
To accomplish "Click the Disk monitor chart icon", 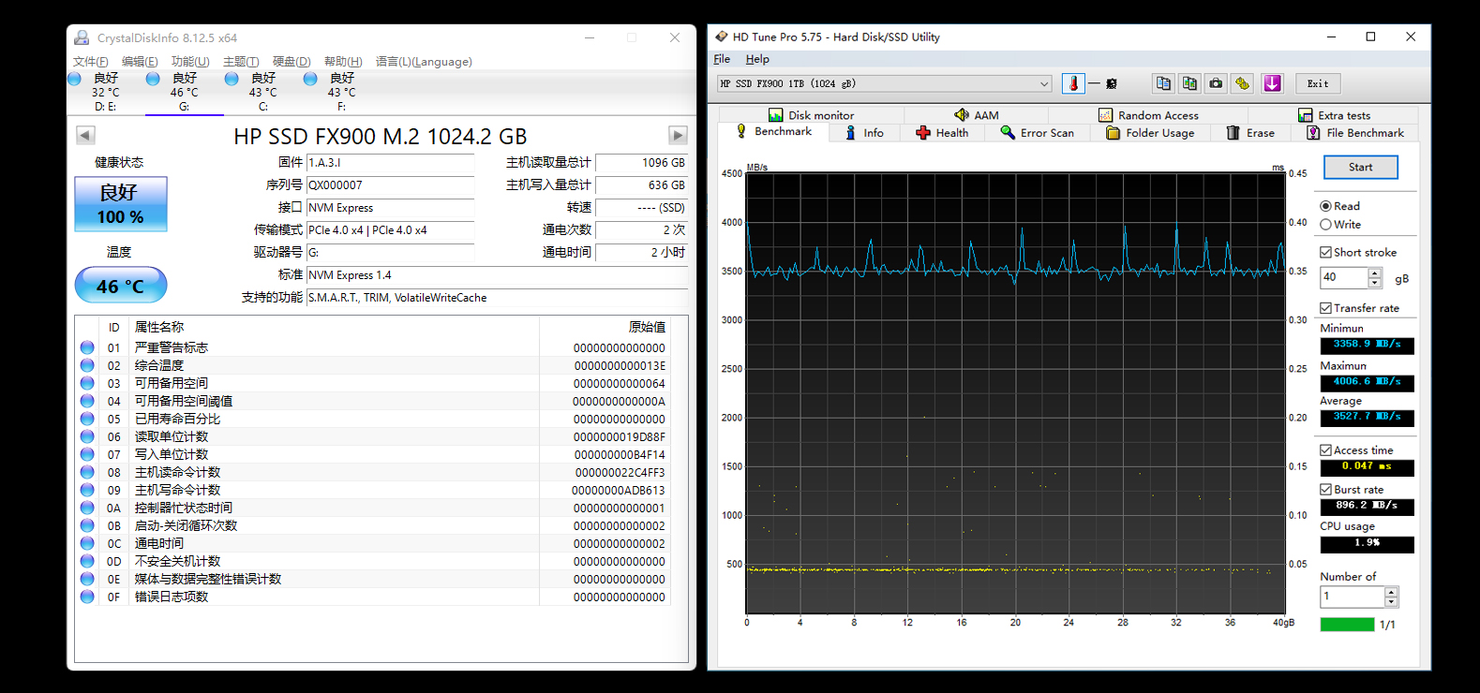I will tap(775, 115).
